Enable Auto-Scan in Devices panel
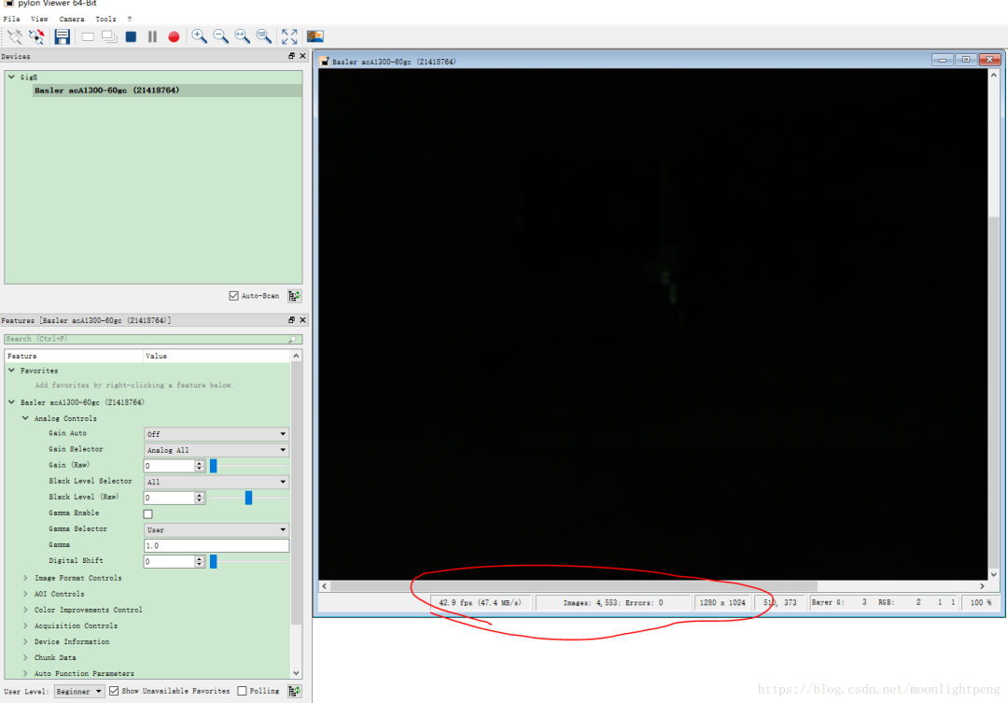Screen dimensions: 1008x703 pos(232,296)
